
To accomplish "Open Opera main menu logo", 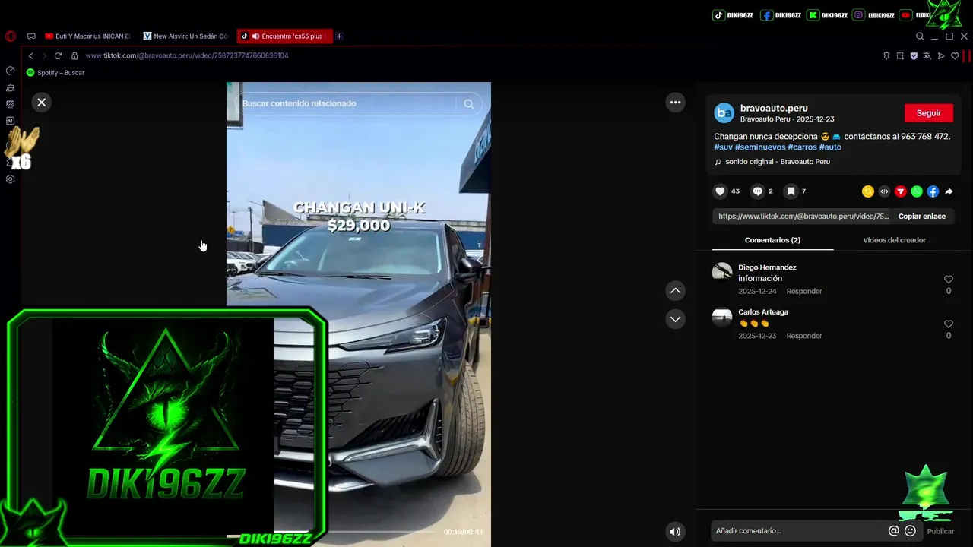I will [11, 36].
